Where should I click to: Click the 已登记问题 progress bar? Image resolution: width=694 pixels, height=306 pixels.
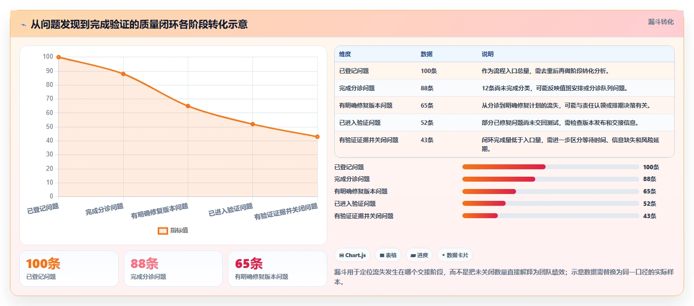[551, 167]
